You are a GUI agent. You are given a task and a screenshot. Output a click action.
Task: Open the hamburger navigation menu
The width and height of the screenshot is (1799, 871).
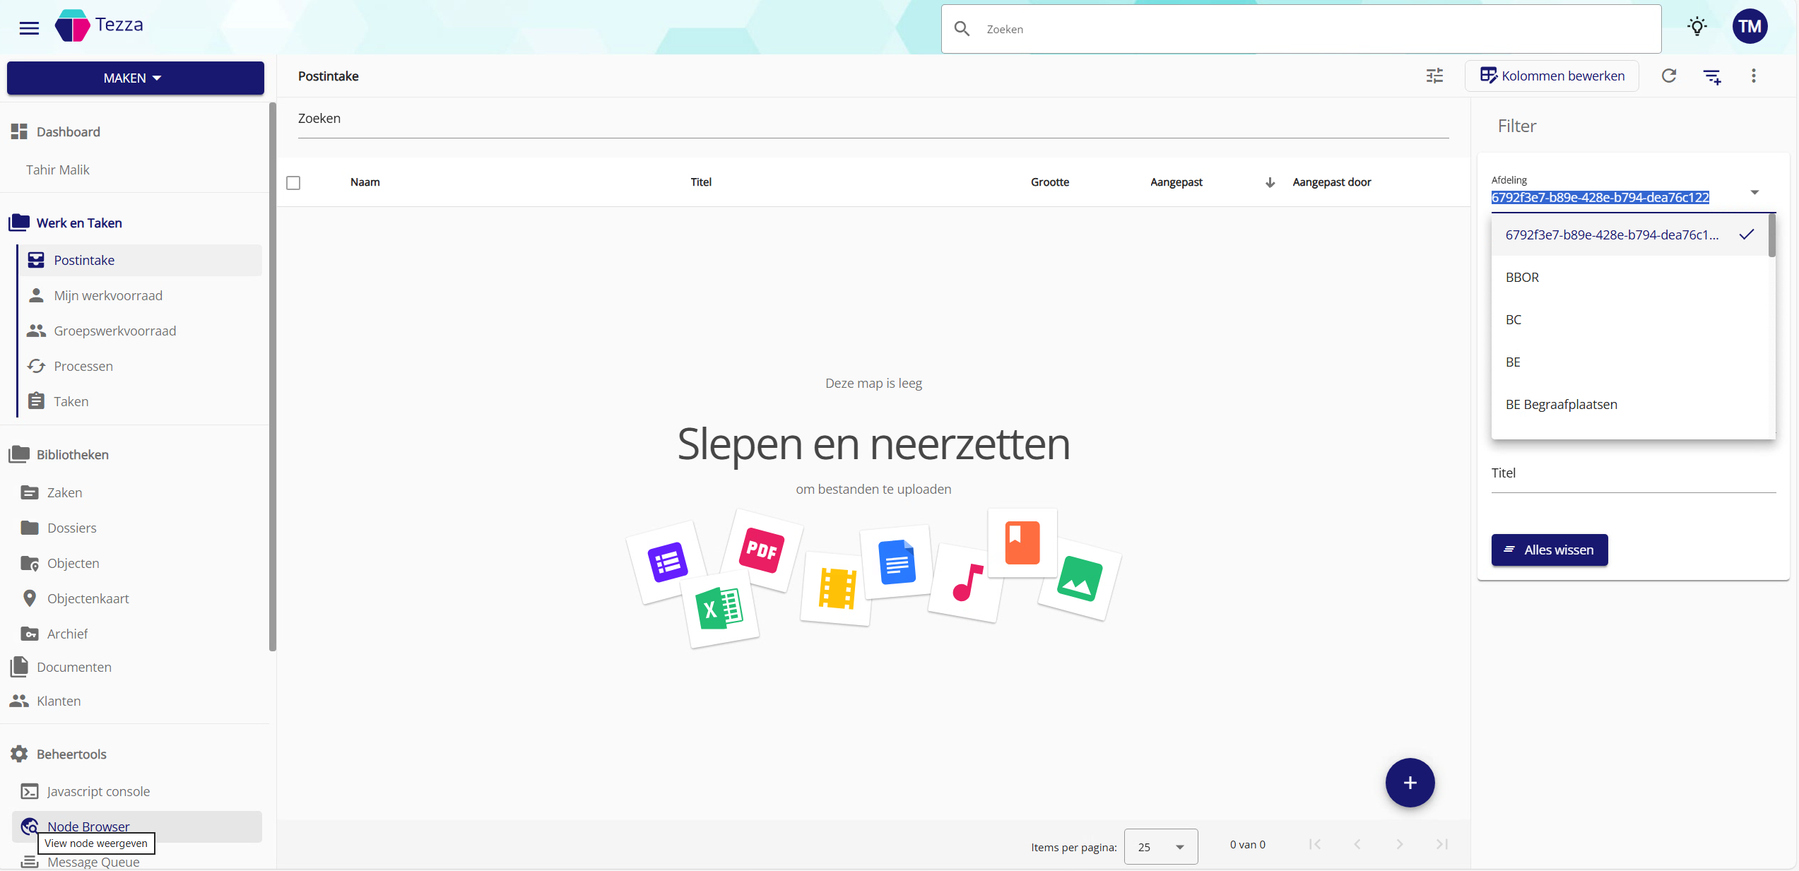coord(29,28)
